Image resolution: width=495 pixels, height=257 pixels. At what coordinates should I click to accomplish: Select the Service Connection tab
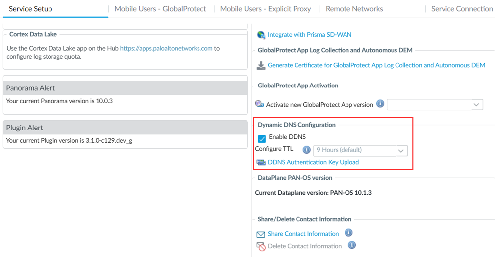(461, 9)
